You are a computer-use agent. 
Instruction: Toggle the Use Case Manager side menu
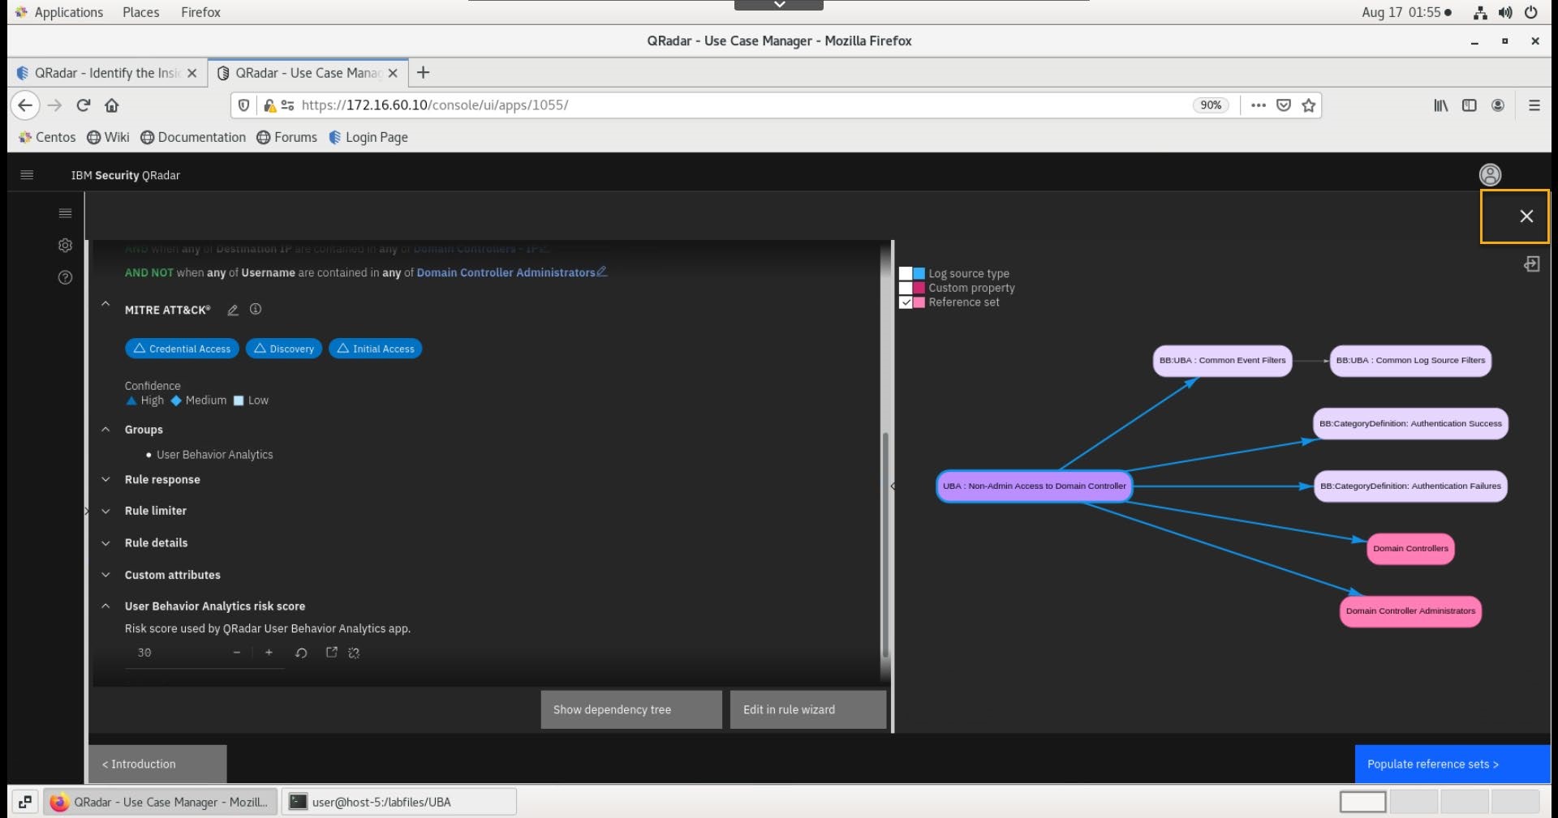coord(66,213)
